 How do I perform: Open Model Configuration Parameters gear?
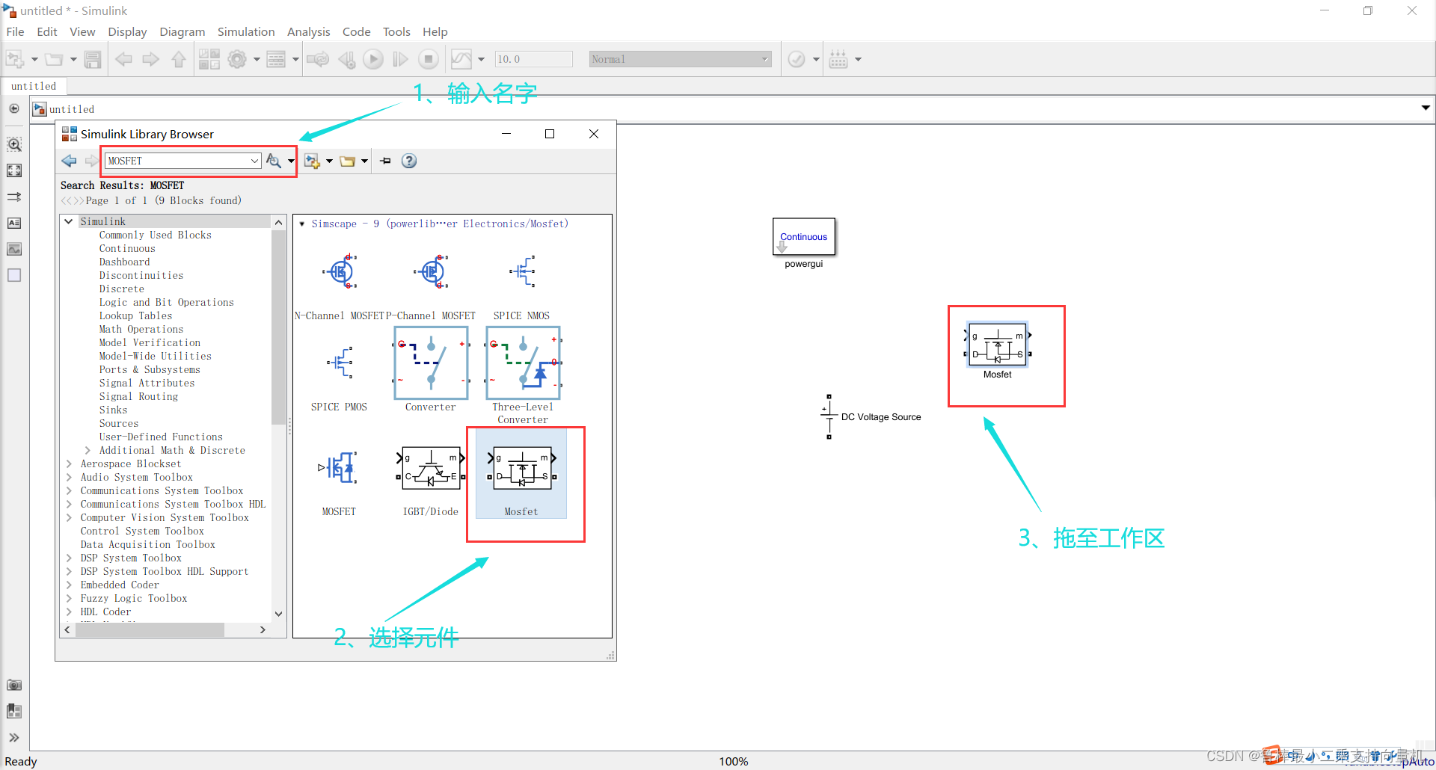click(237, 59)
